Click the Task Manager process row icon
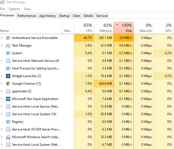174x149 pixels. pyautogui.click(x=8, y=45)
